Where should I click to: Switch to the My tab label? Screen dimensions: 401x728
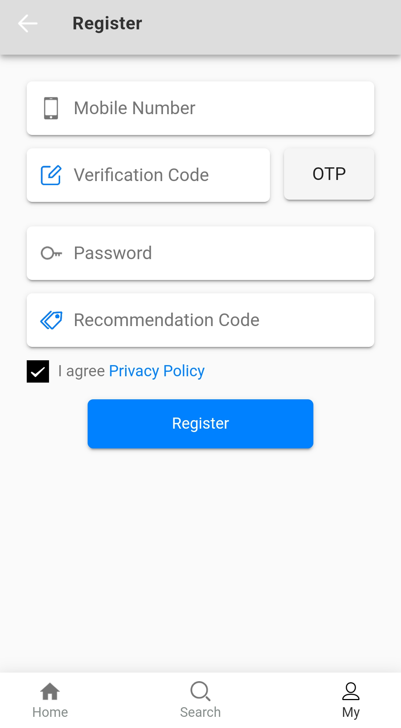click(351, 712)
